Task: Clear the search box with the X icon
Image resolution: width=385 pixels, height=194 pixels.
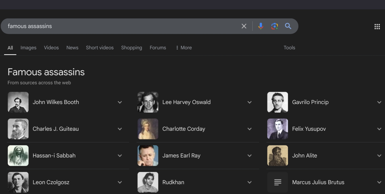Action: 244,26
